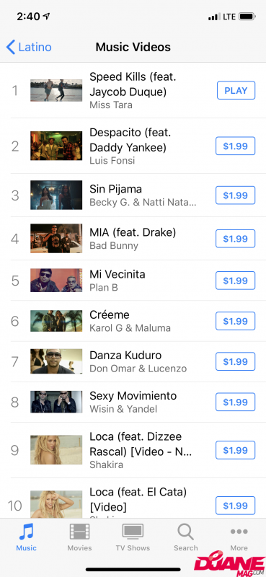Viewport: 266px width, 577px height.
Task: Purchase Danza Kuduro video for $1.99
Action: pyautogui.click(x=236, y=362)
